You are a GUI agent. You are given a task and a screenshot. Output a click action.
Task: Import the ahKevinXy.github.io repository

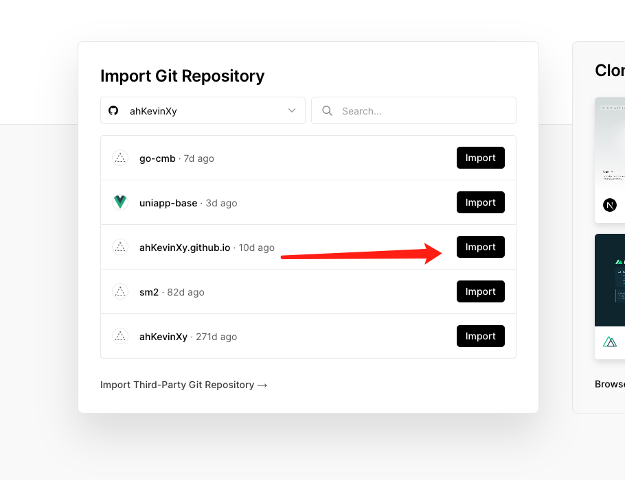pos(480,247)
